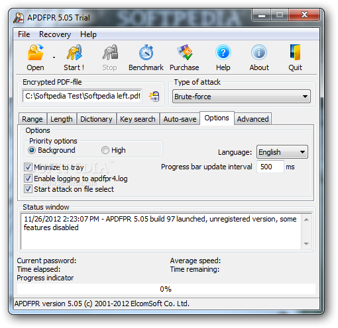Click the status bar version text
The image size is (338, 328).
(102, 304)
